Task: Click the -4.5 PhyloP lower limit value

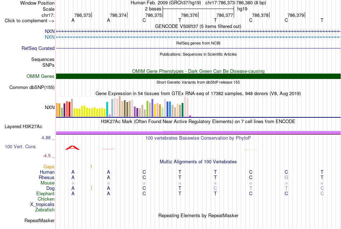Action: click(47, 156)
